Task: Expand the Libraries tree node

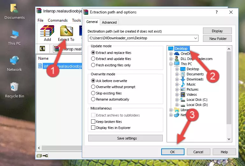Action: click(171, 110)
